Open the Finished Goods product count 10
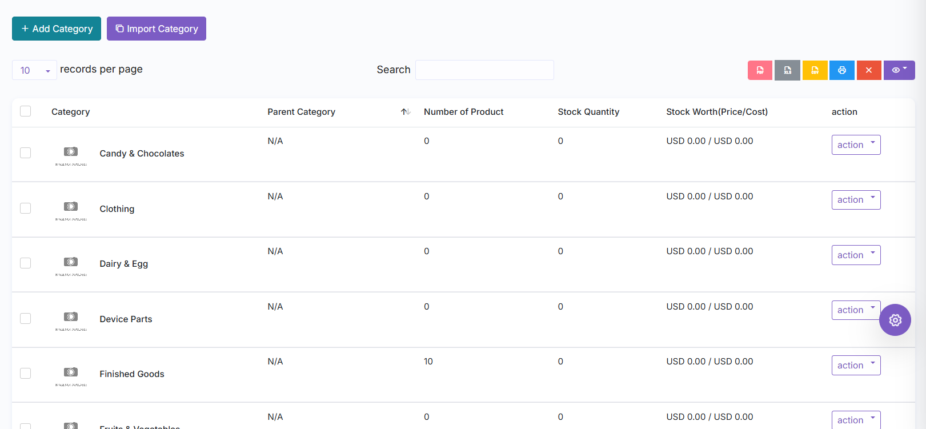The width and height of the screenshot is (926, 429). (x=428, y=362)
